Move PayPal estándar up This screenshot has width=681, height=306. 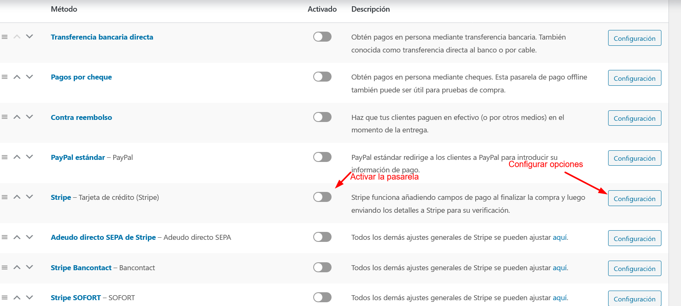pos(17,157)
